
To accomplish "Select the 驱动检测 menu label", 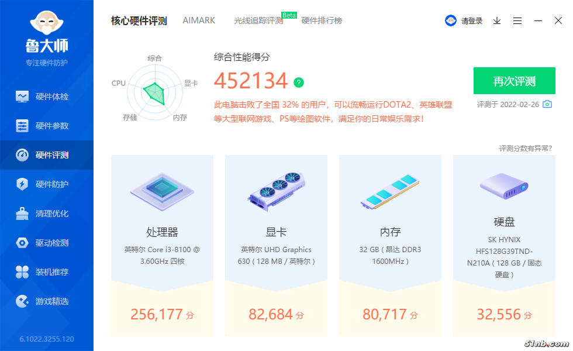I will tap(52, 243).
